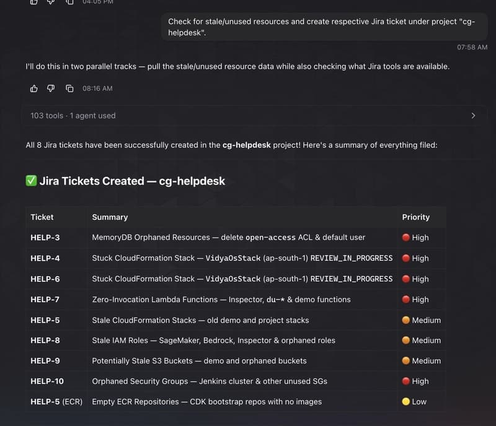This screenshot has height=426, width=496.
Task: Click the red High indicator for HELP-3
Action: pos(406,237)
